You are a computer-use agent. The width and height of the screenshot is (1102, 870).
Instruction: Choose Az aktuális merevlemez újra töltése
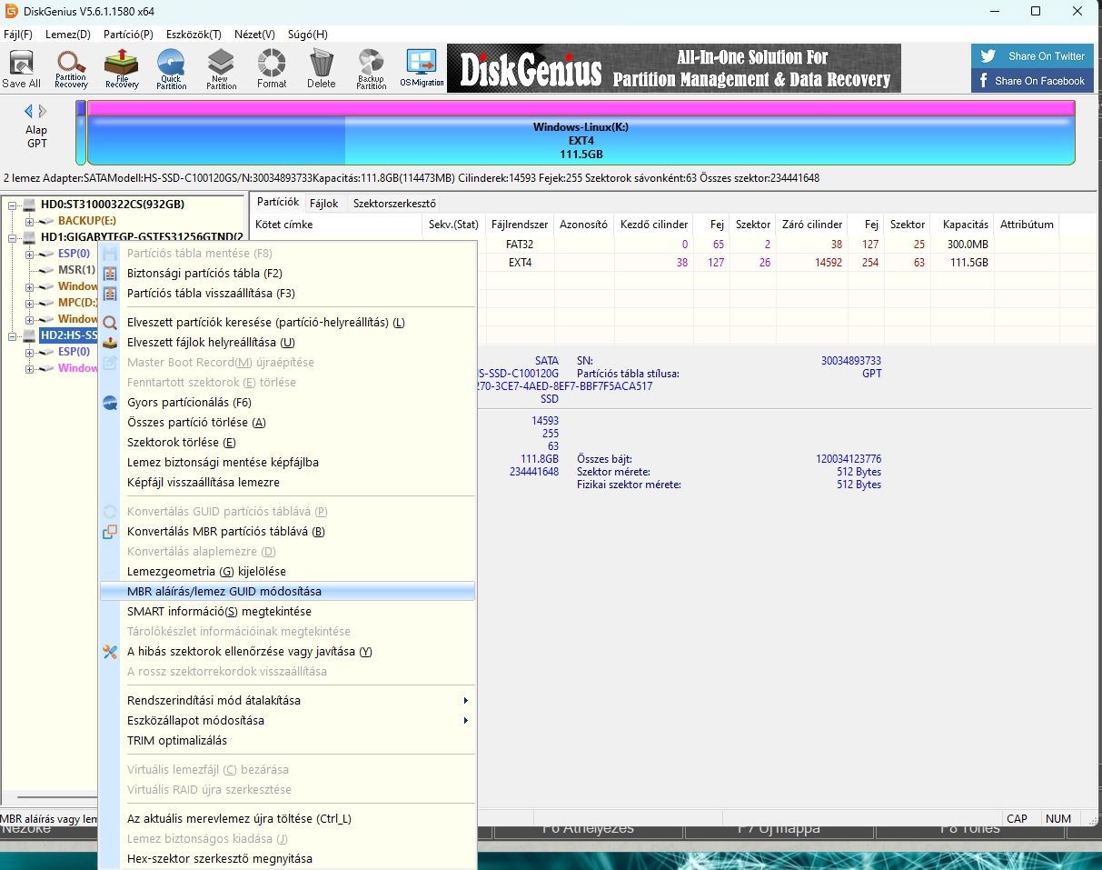pyautogui.click(x=287, y=819)
